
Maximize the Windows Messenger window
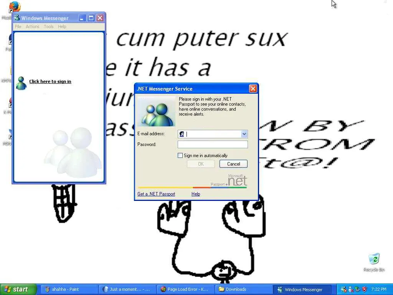point(91,18)
